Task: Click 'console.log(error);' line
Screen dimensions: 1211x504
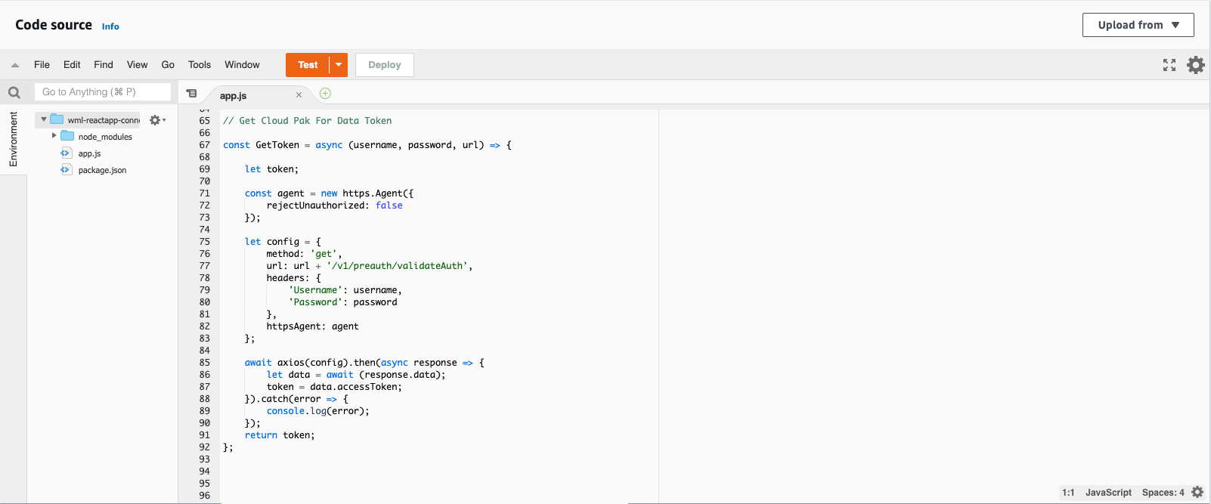Action: [x=317, y=411]
